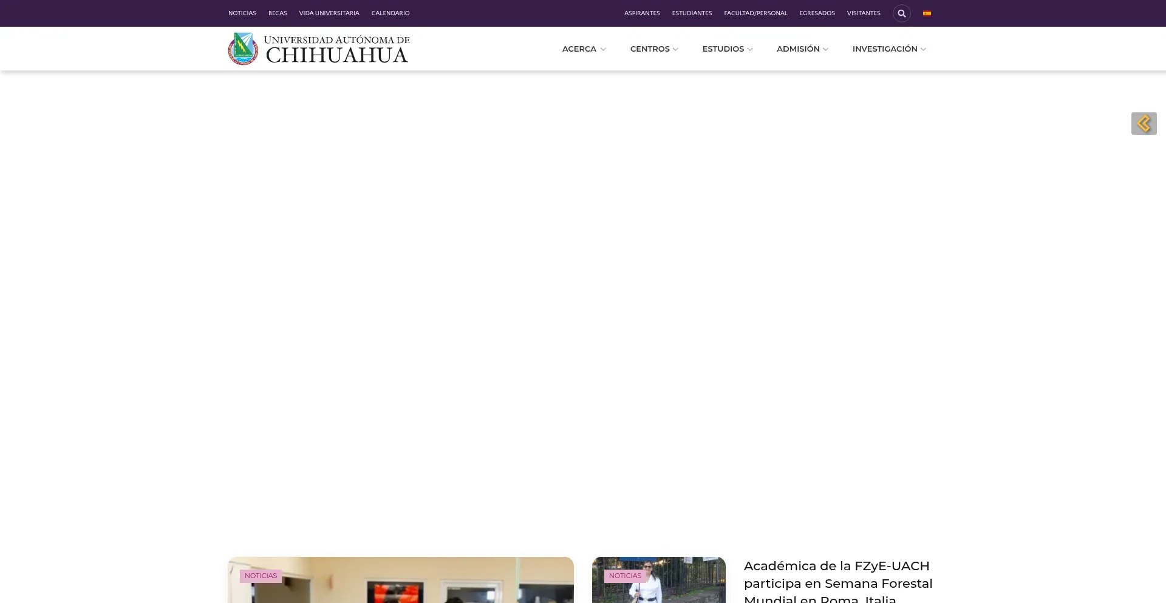Image resolution: width=1166 pixels, height=603 pixels.
Task: Open the BECAS top link
Action: coord(278,13)
